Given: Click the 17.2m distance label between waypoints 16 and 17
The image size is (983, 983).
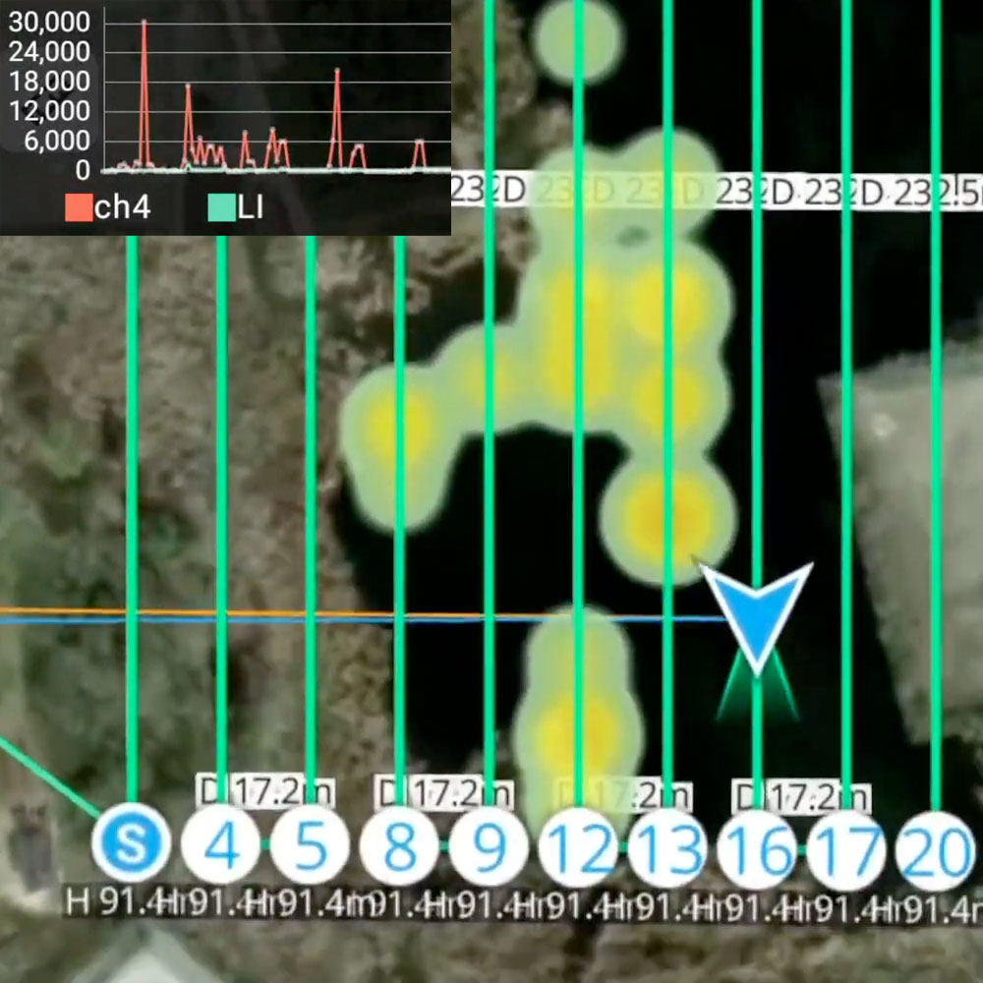Looking at the screenshot, I should click(801, 796).
